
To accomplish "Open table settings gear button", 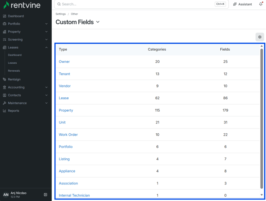I will tap(260, 37).
